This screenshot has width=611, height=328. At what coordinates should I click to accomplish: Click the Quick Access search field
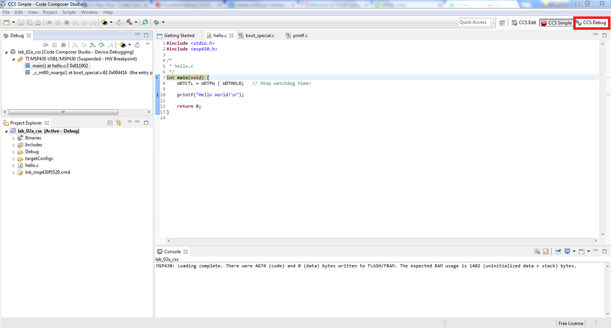tap(474, 22)
